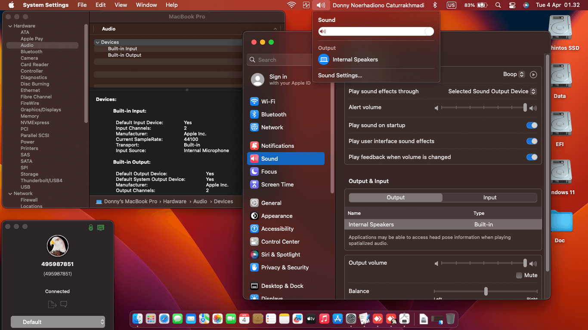The height and width of the screenshot is (330, 588).
Task: Select Bluetooth in the System Information sidebar
Action: 31,52
